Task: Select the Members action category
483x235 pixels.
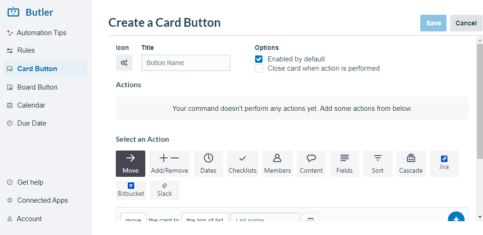Action: click(x=278, y=163)
